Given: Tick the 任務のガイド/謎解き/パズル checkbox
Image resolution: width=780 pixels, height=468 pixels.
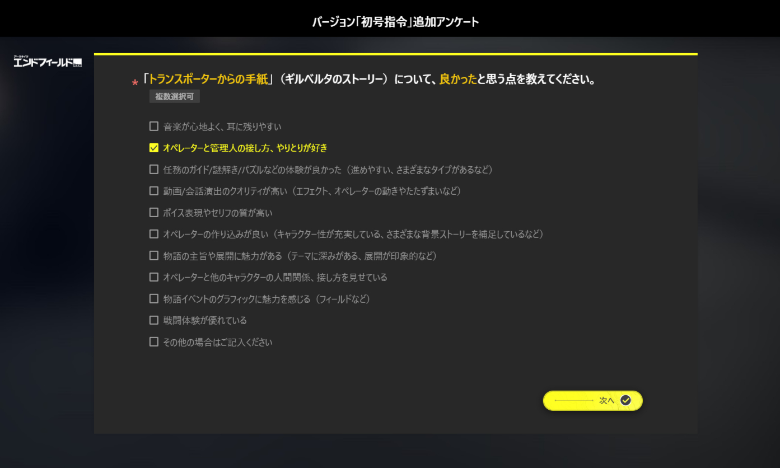Looking at the screenshot, I should tap(154, 170).
